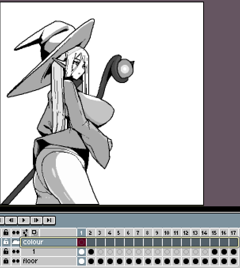Viewport: 240px width, 268px height.
Task: Toggle all layers visibility eye in header
Action: 15,232
